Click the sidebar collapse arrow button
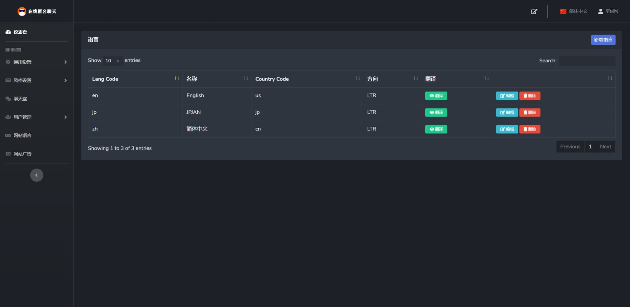The image size is (630, 307). pos(37,175)
